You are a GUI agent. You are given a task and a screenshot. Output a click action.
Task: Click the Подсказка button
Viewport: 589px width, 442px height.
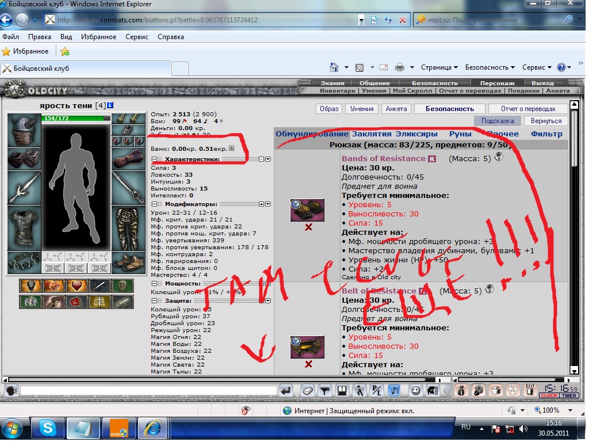[x=498, y=121]
